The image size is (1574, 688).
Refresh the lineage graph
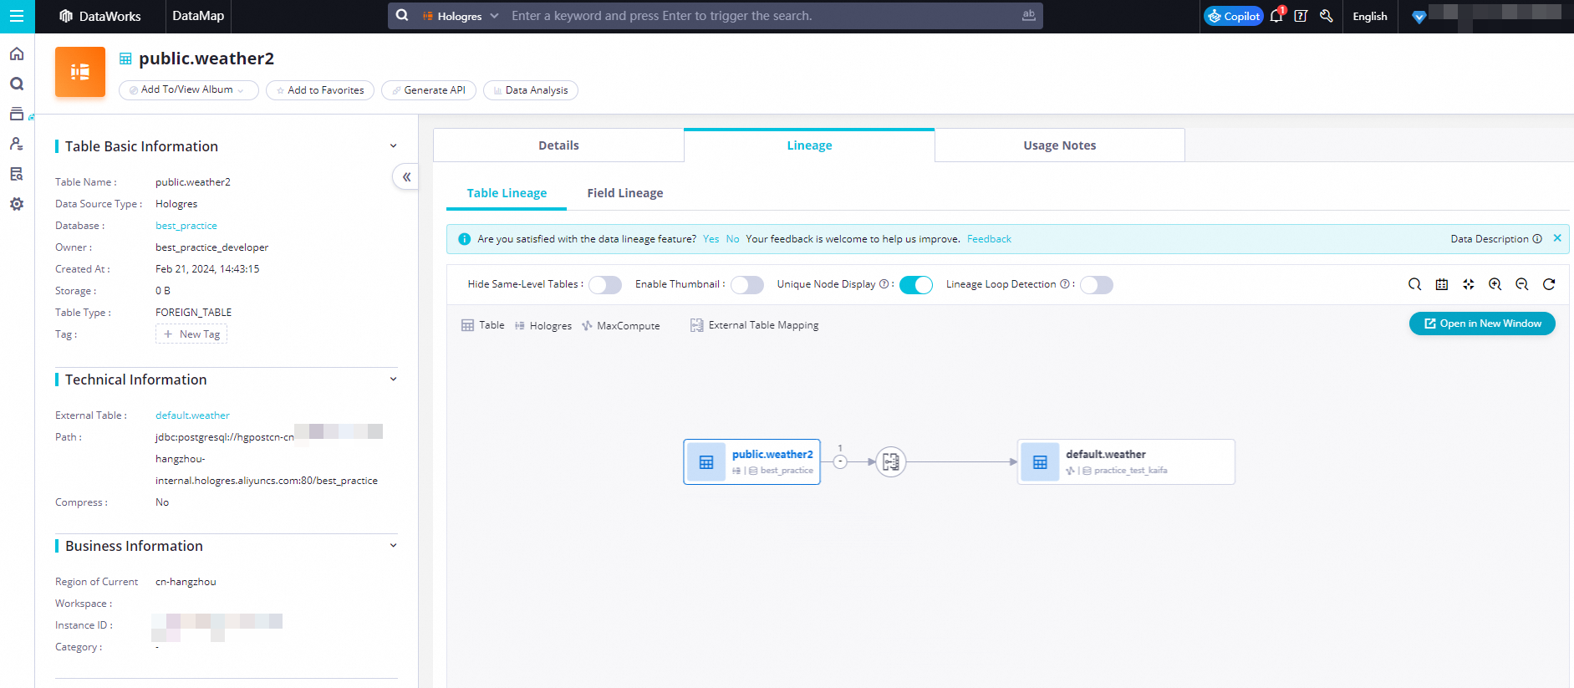1549,284
